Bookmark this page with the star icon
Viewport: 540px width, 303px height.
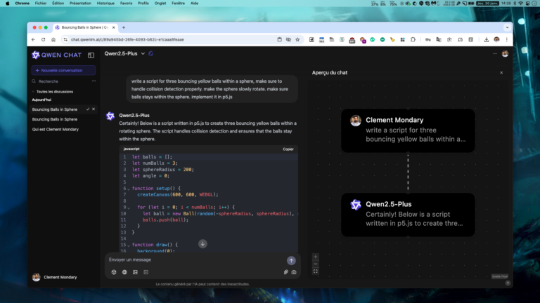pyautogui.click(x=297, y=39)
